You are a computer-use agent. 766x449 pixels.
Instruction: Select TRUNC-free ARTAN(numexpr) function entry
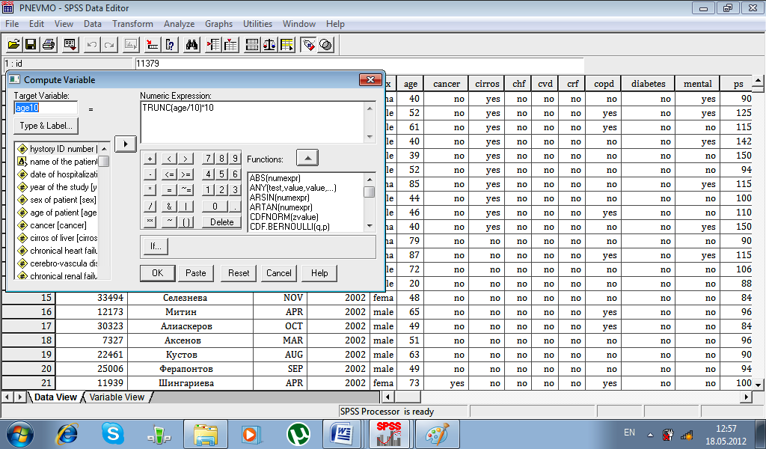point(281,207)
